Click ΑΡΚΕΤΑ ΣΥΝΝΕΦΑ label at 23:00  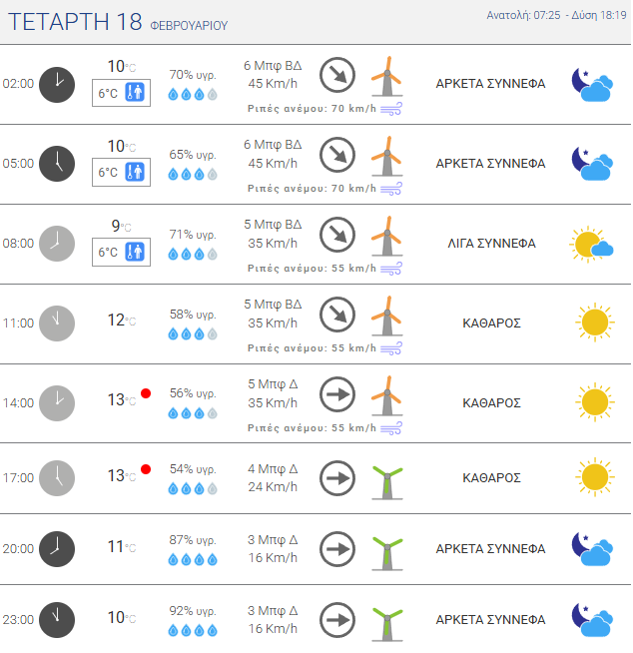coord(490,620)
